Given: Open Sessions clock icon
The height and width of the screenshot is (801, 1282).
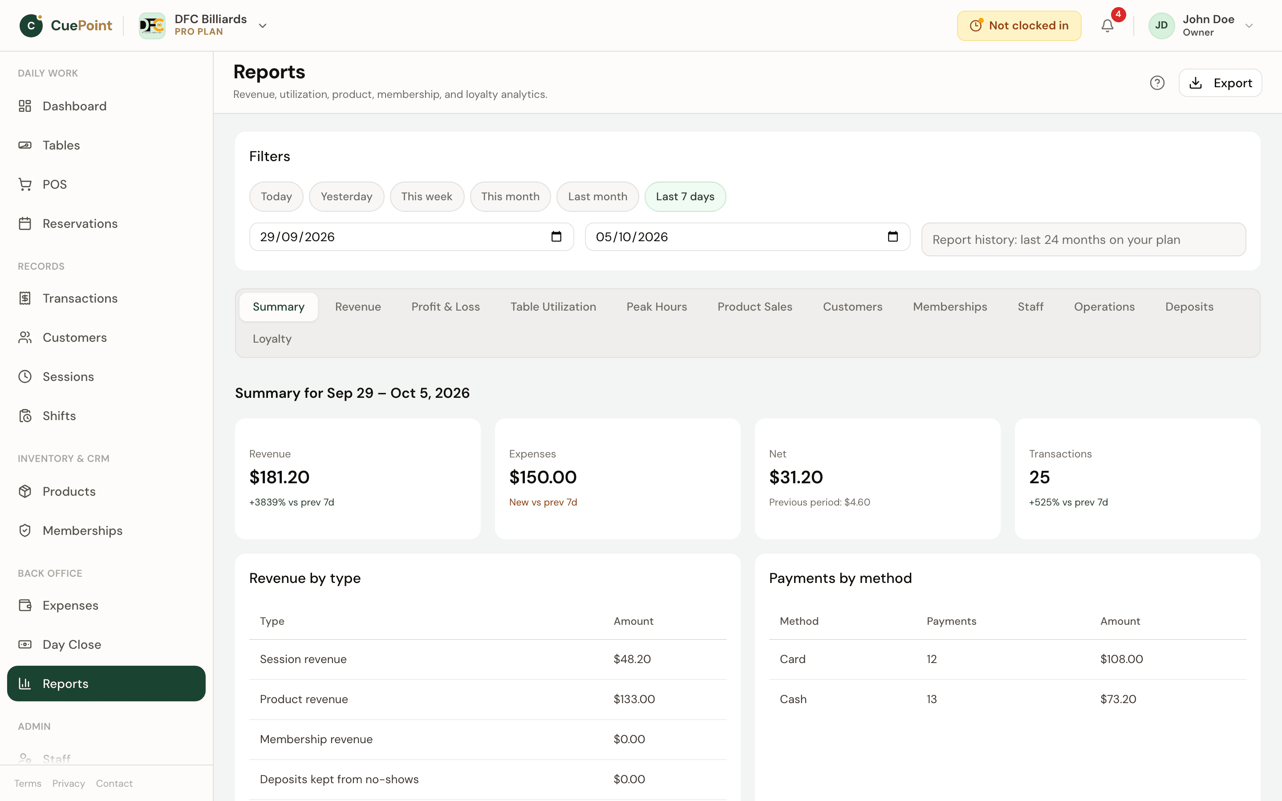Looking at the screenshot, I should click(25, 376).
